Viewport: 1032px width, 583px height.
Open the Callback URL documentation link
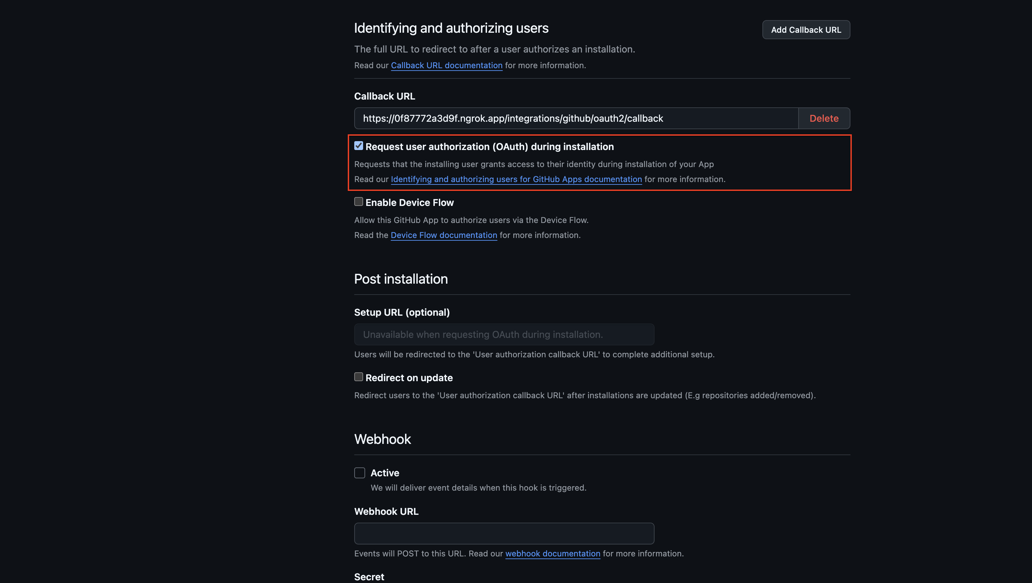coord(446,65)
